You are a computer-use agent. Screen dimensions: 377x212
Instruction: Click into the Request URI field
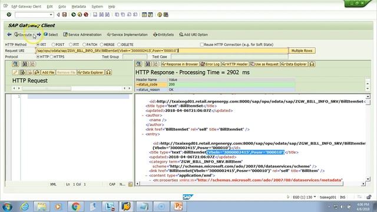(x=161, y=51)
